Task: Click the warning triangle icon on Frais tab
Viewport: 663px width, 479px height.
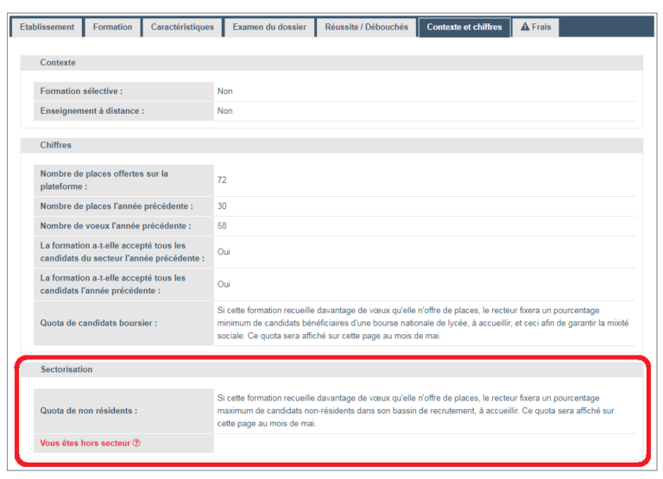Action: 525,27
